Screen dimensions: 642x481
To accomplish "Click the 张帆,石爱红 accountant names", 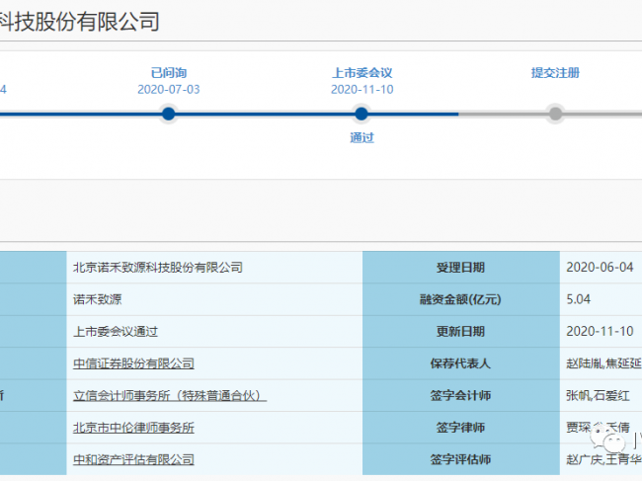I will point(598,395).
